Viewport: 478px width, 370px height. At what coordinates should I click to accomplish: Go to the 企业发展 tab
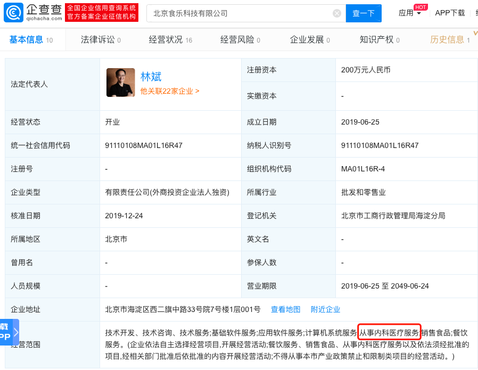pyautogui.click(x=309, y=40)
